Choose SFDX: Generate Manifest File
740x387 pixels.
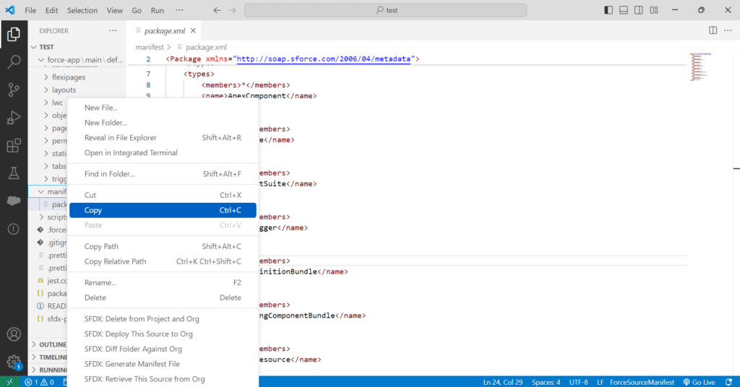(x=132, y=364)
